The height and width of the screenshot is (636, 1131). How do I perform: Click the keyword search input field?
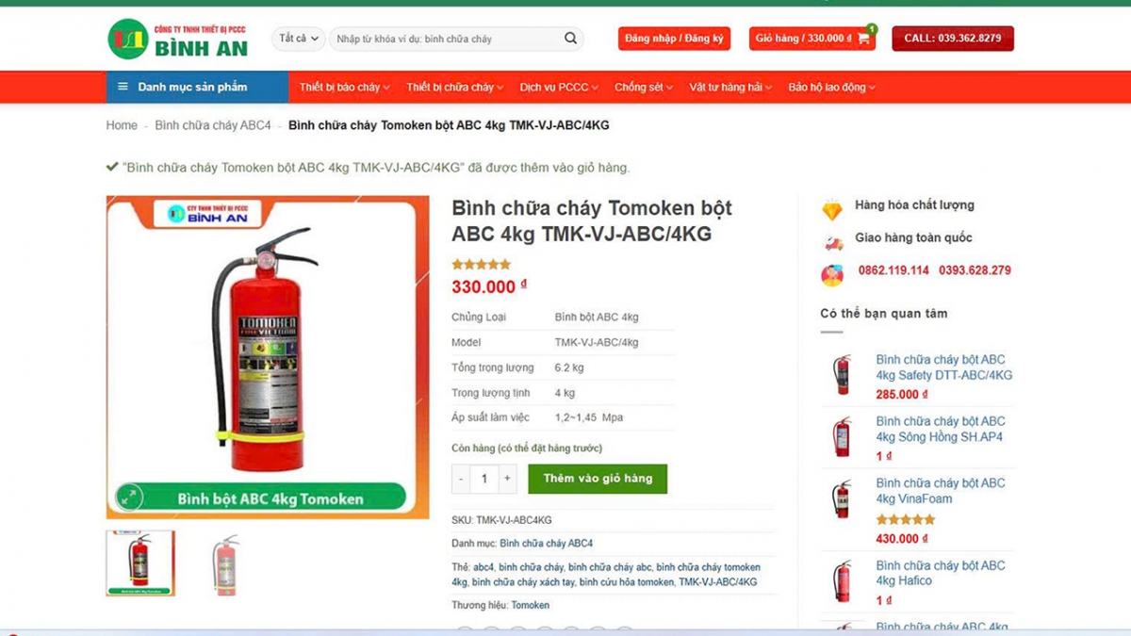448,39
